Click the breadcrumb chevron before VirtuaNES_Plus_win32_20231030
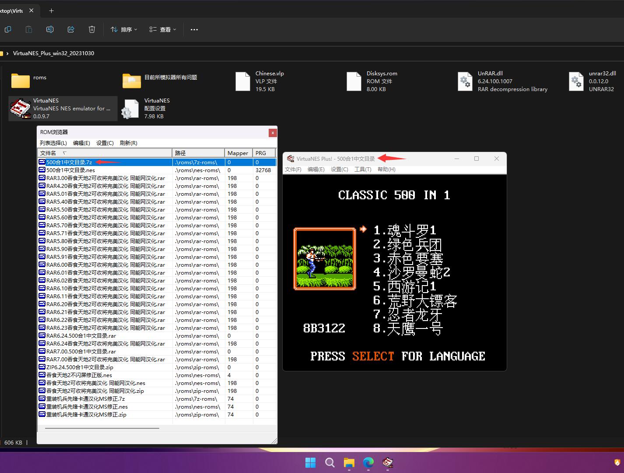624x473 pixels. tap(7, 53)
